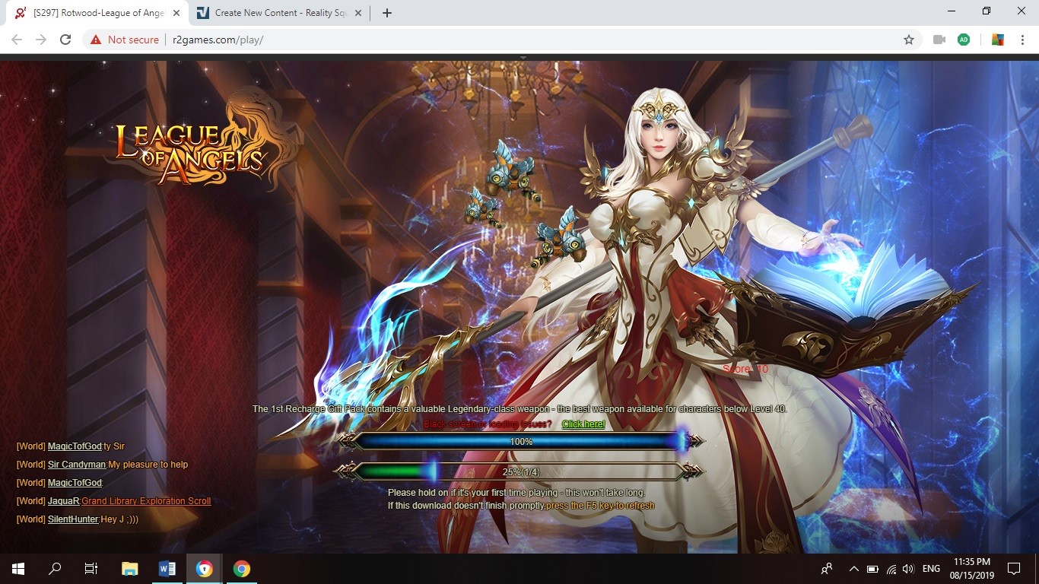Open Grand Library Exploration Scroll link
The height and width of the screenshot is (584, 1039).
147,501
